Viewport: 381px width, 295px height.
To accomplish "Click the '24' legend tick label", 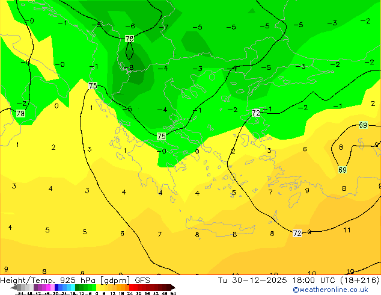I will 130,293.
